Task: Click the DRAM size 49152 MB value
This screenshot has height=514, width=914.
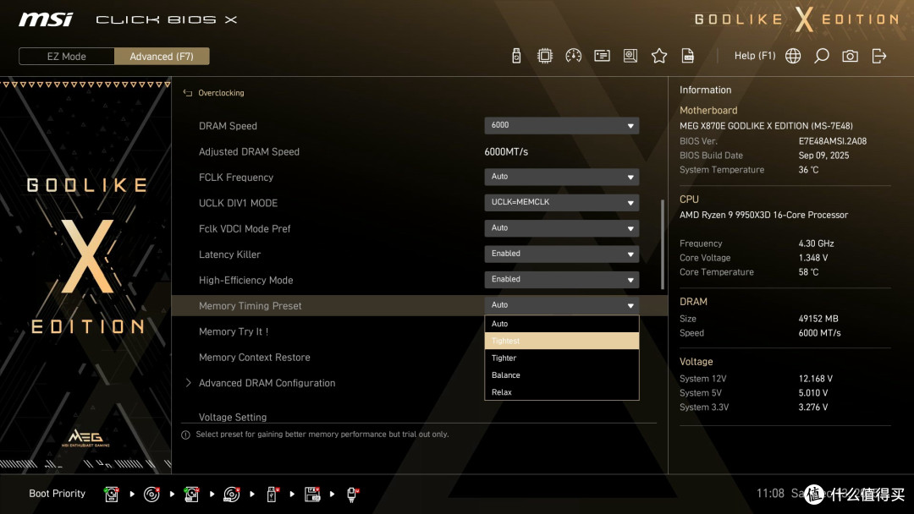Action: click(x=818, y=319)
